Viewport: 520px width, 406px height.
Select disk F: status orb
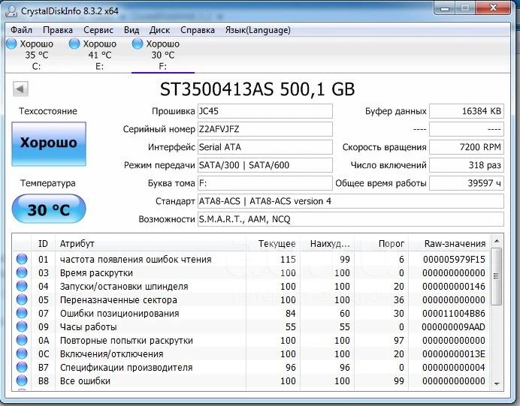pos(137,44)
